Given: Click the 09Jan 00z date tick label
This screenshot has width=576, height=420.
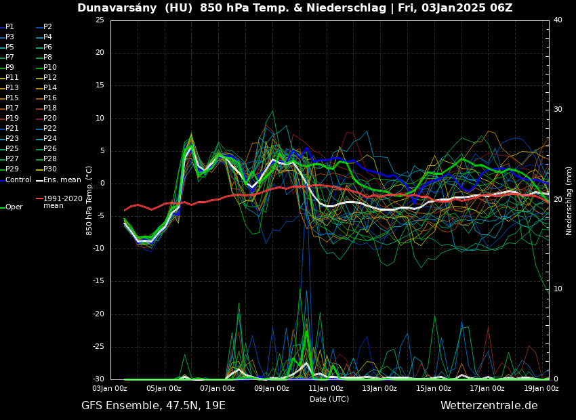Looking at the screenshot, I should [272, 389].
